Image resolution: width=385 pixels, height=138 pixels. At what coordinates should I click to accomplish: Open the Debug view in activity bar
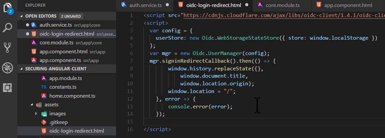click(8, 68)
